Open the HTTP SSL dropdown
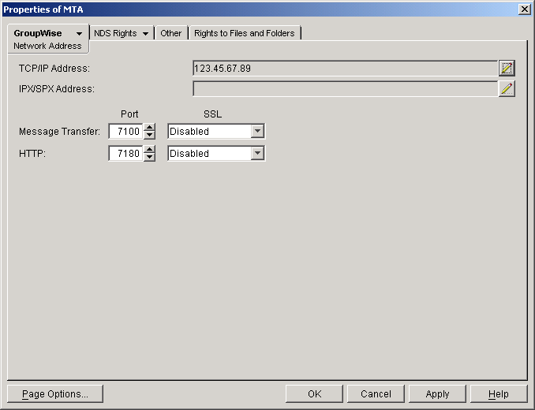535x410 pixels. coord(257,154)
